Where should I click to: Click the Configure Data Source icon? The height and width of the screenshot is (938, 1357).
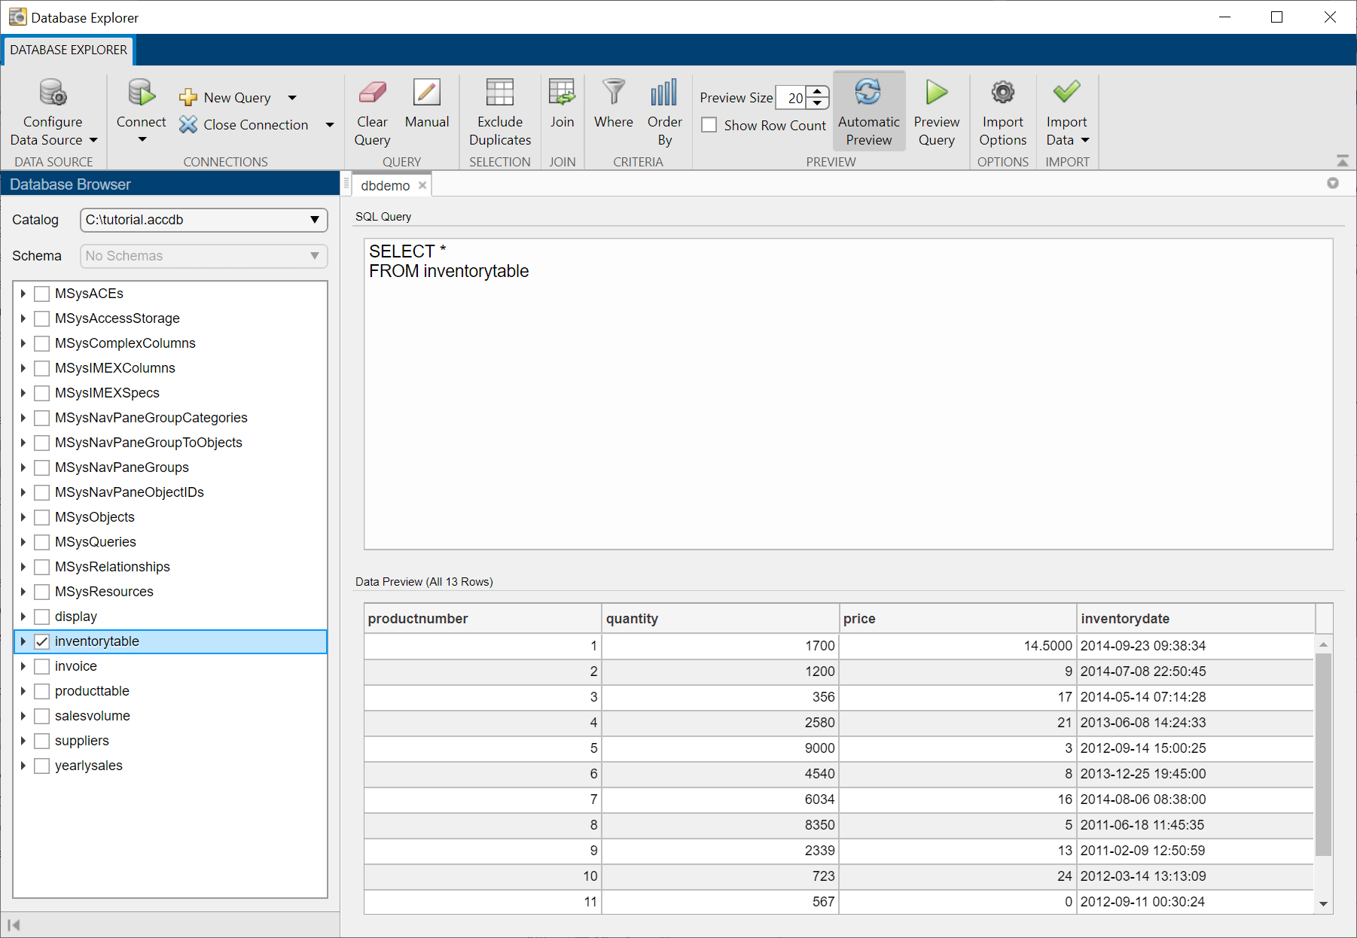point(53,93)
